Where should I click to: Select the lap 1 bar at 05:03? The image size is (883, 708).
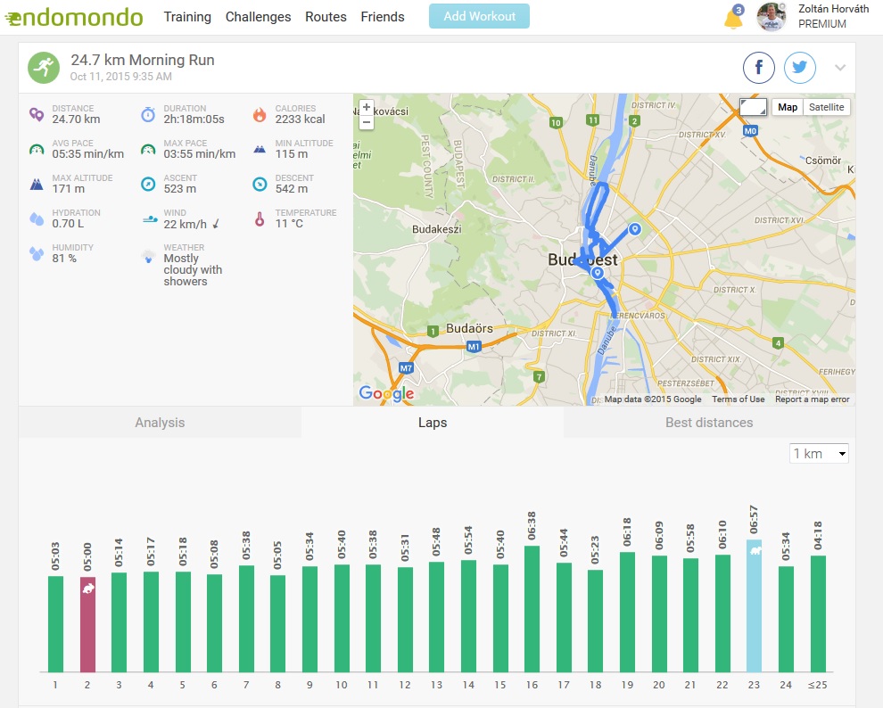pyautogui.click(x=55, y=624)
